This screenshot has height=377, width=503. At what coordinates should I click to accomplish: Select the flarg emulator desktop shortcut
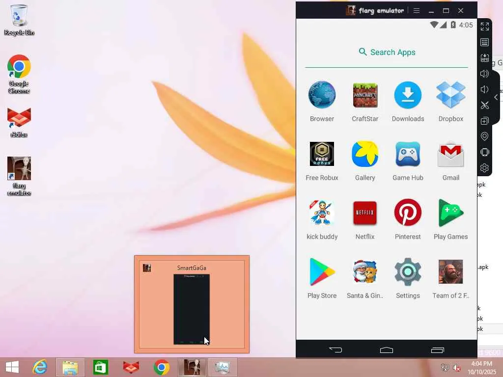pos(19,176)
